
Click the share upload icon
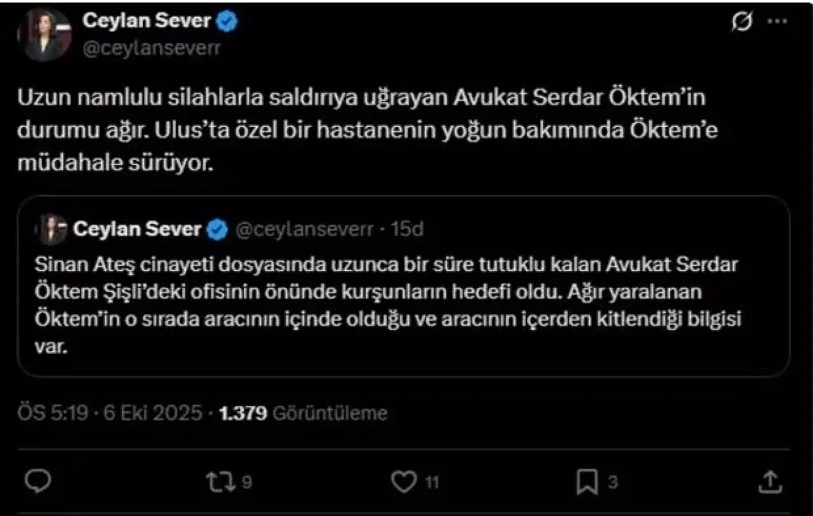[x=770, y=482]
